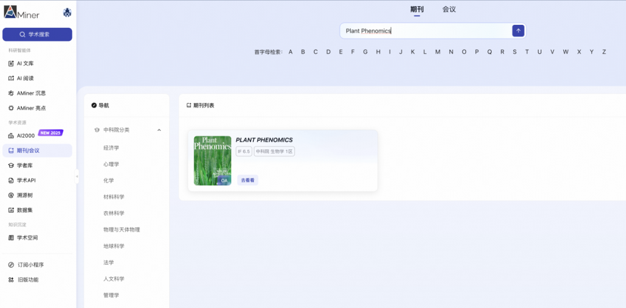The height and width of the screenshot is (308, 626).
Task: Open the PLANT PHENOMICS journal title
Action: point(264,140)
